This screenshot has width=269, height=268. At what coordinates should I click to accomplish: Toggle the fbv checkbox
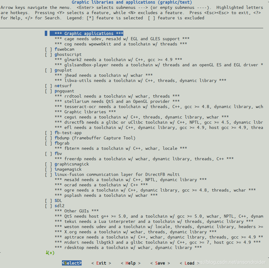pos(48,154)
